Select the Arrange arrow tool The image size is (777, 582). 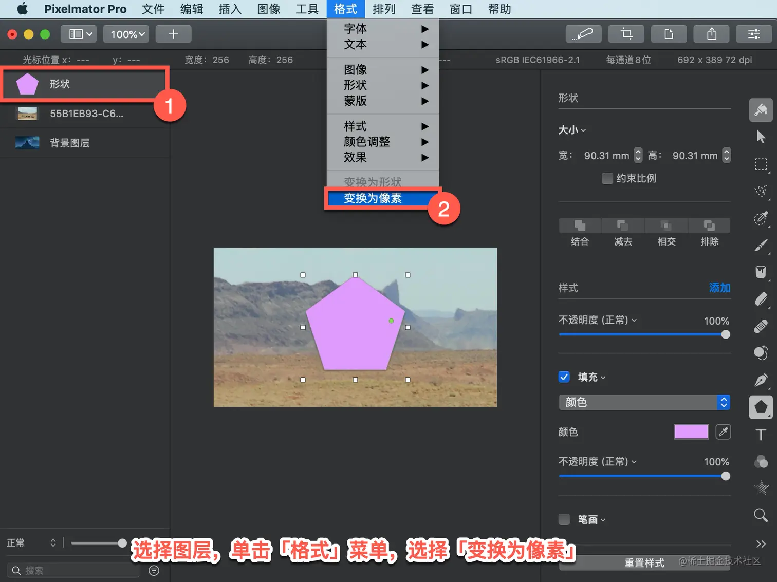[761, 137]
